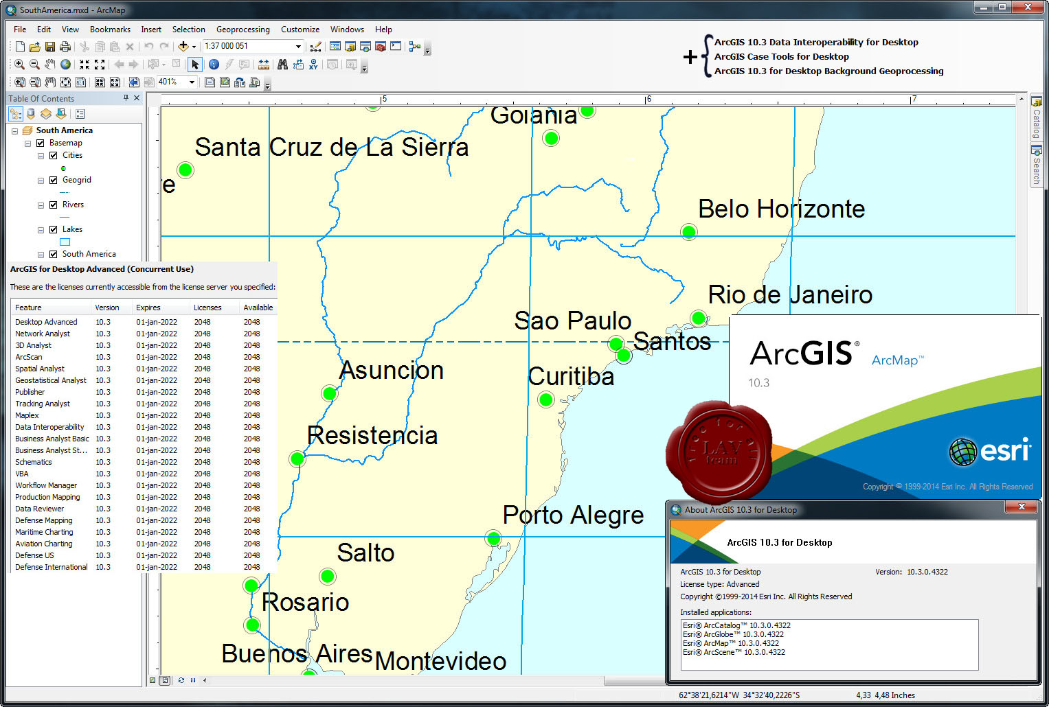Hide the Rivers layer

pyautogui.click(x=53, y=205)
